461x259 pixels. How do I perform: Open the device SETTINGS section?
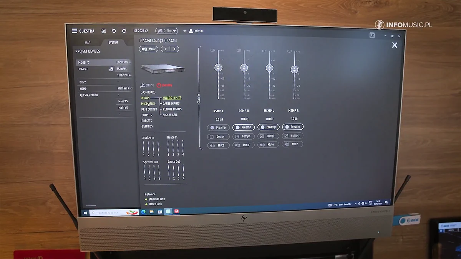147,127
